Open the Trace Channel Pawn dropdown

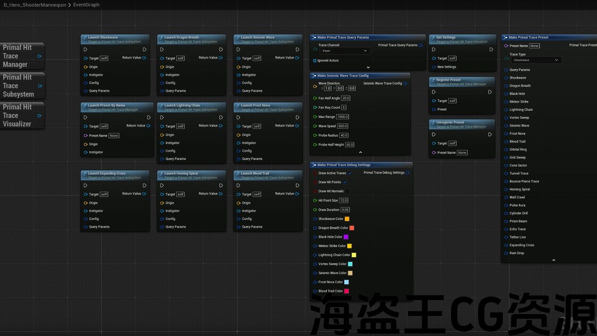344,51
